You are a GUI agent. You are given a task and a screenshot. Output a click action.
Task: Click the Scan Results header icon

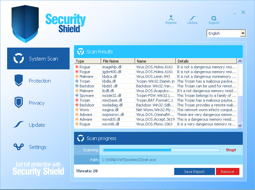coord(80,52)
